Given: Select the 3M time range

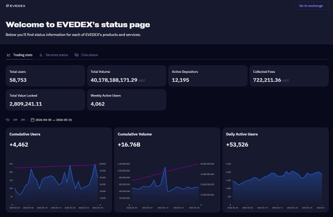Looking at the screenshot, I should point(23,120).
